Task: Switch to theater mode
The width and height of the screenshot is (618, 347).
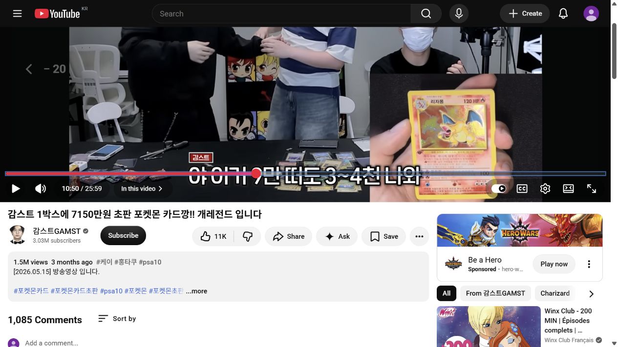Action: [568, 189]
